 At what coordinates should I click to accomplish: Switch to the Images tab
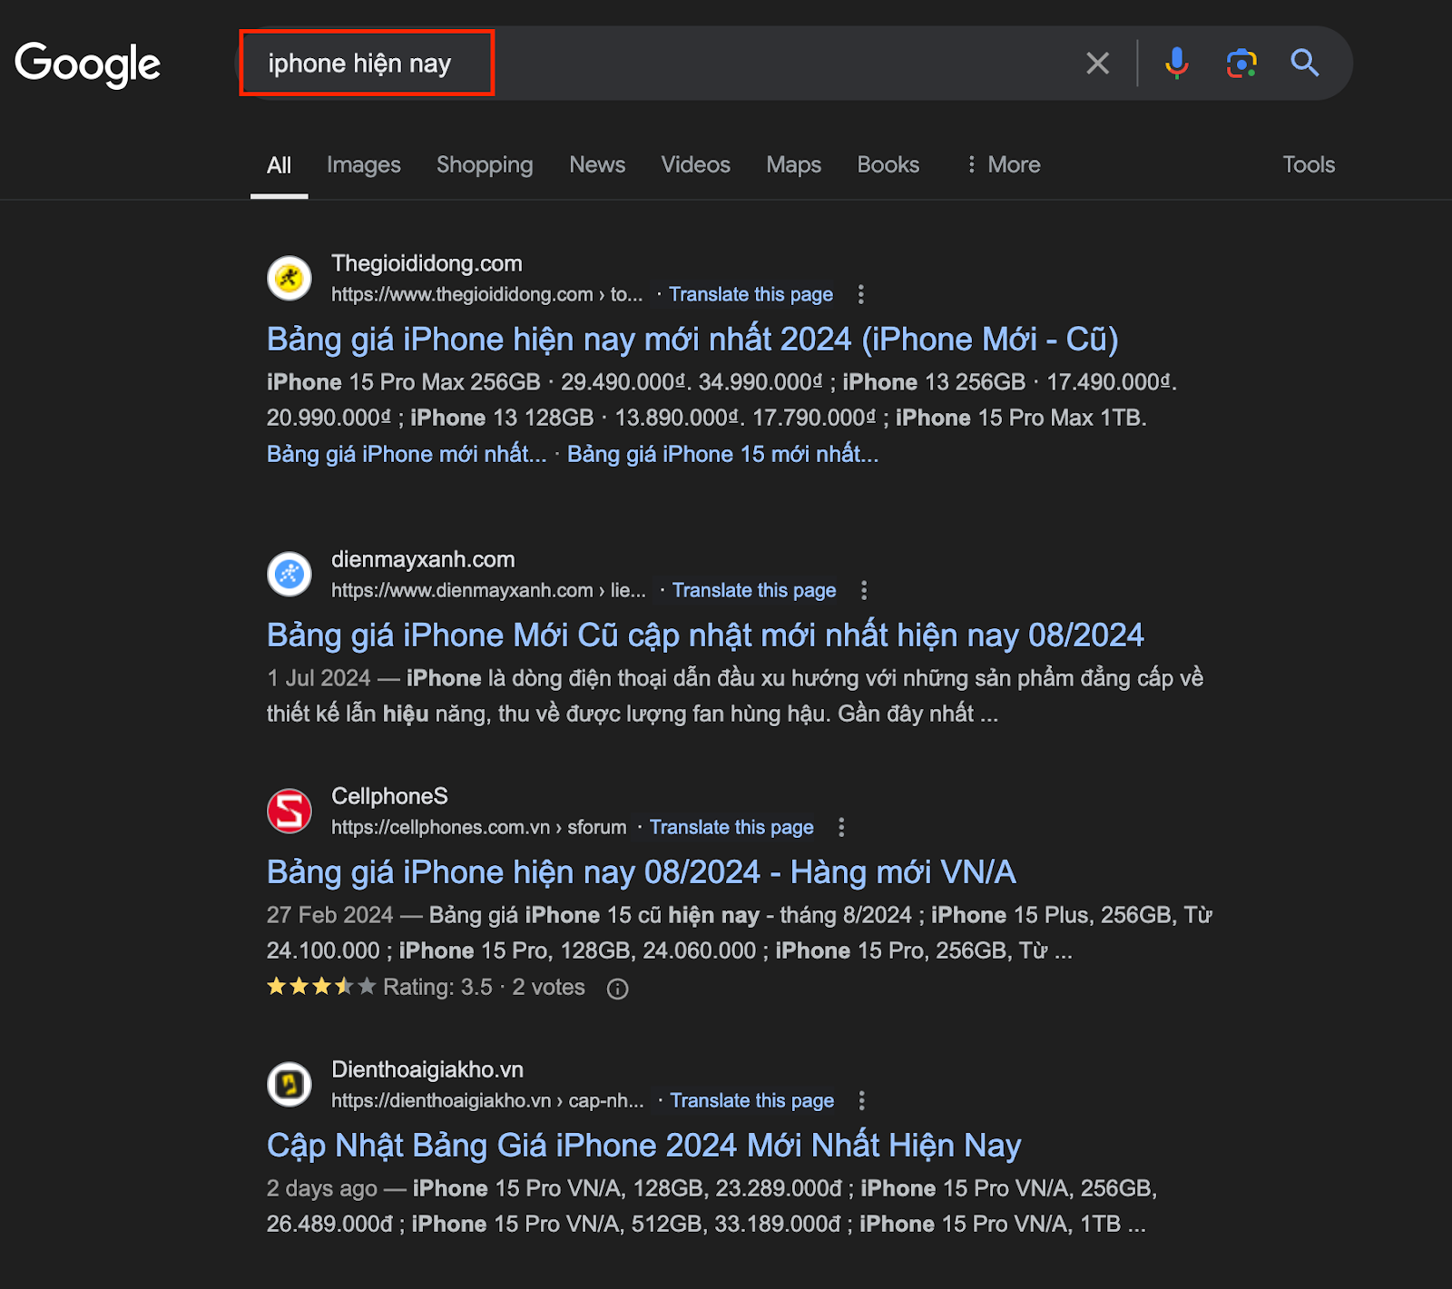point(364,164)
